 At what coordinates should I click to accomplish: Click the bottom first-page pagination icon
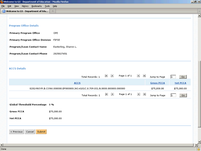pos(106,94)
